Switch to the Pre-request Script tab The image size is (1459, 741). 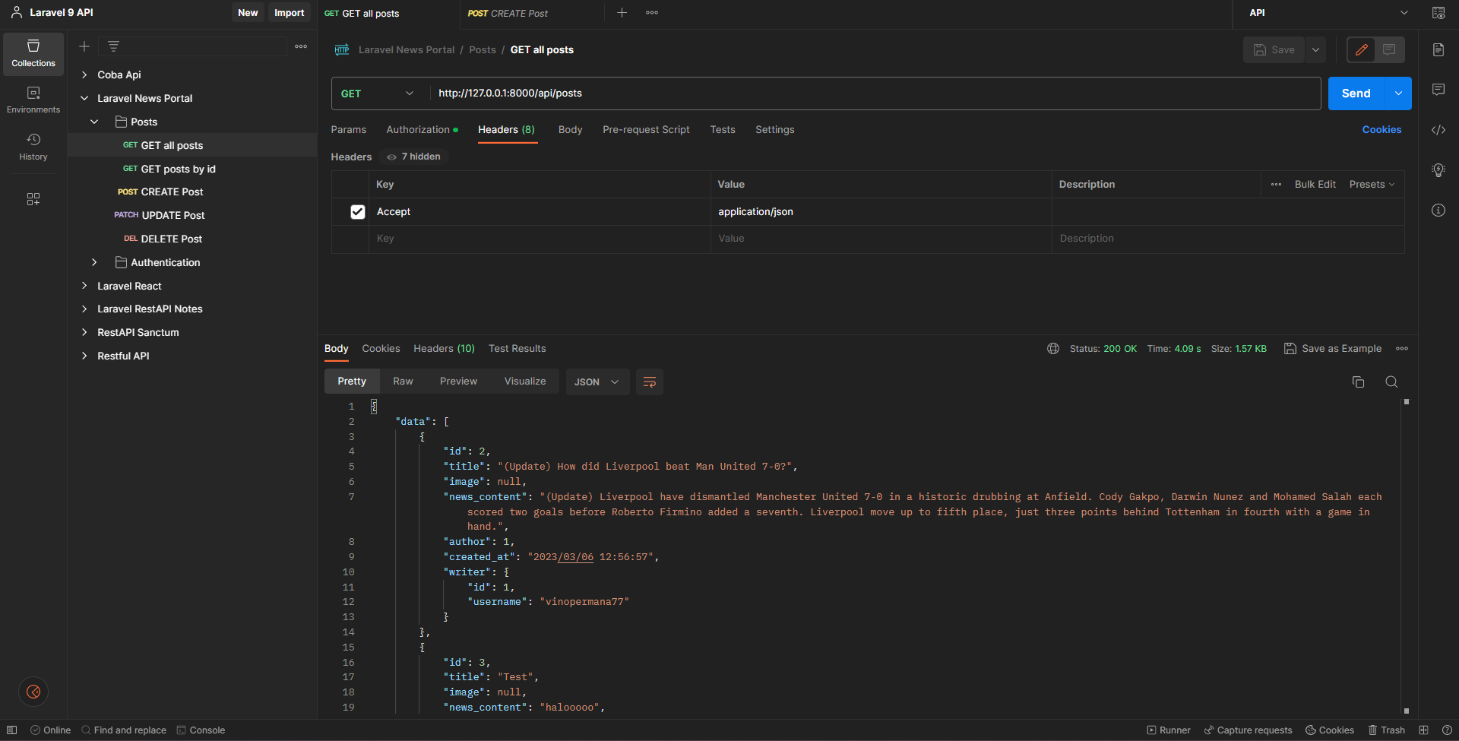[646, 130]
